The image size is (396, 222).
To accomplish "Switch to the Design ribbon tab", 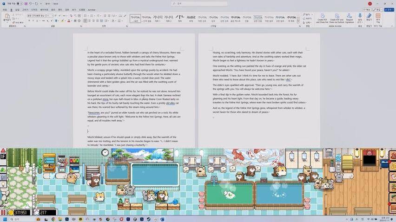I will [34, 10].
